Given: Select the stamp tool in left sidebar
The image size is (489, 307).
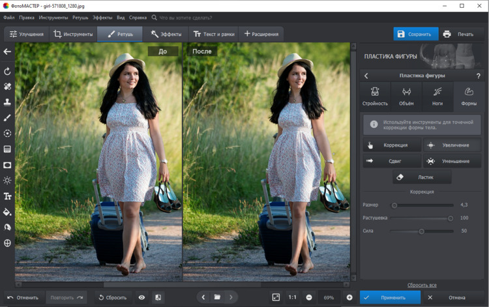Looking at the screenshot, I should tap(8, 102).
